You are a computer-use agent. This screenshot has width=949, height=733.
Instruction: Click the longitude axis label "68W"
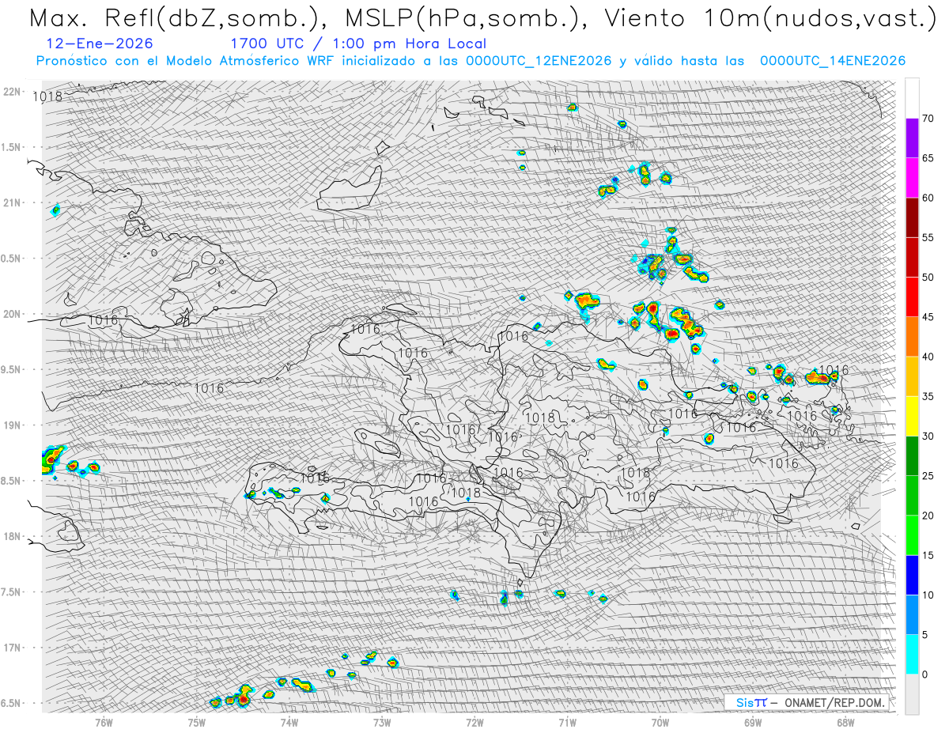pos(845,721)
